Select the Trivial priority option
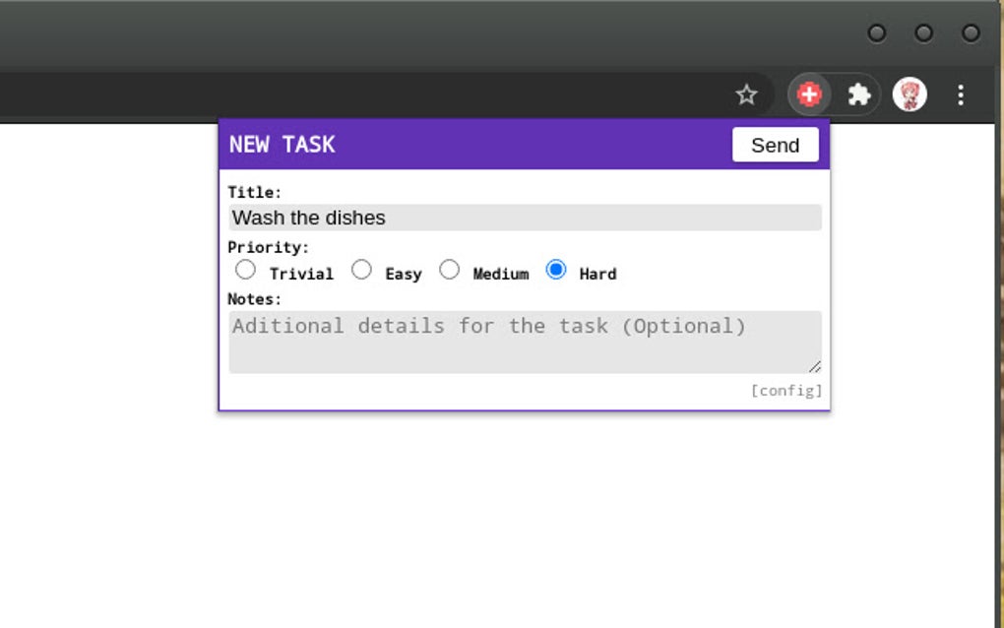The image size is (1004, 628). (245, 269)
